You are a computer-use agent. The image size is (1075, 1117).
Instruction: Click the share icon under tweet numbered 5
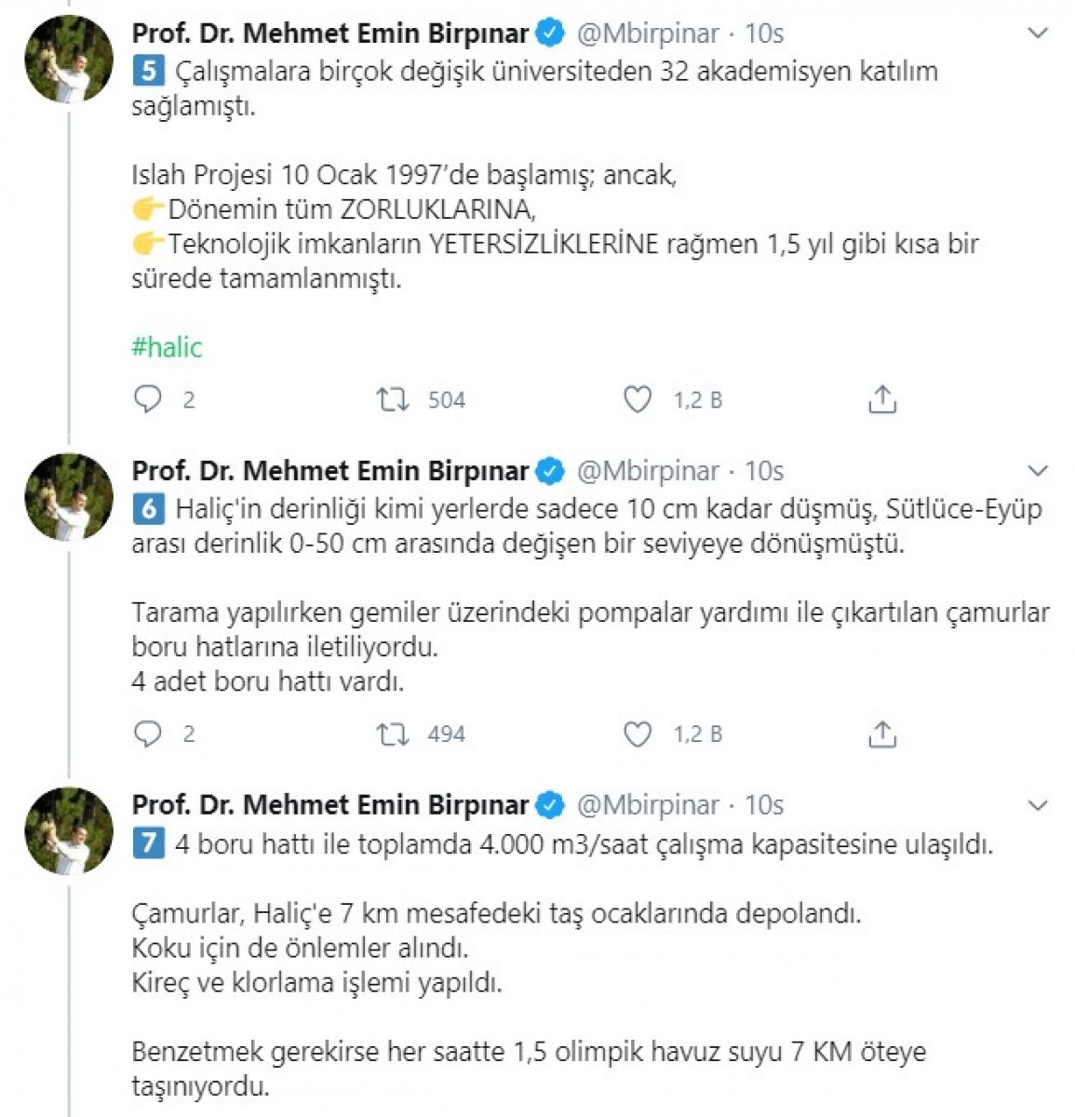point(882,397)
